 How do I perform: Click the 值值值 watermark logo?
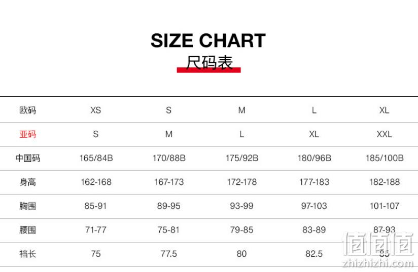[x=378, y=244]
